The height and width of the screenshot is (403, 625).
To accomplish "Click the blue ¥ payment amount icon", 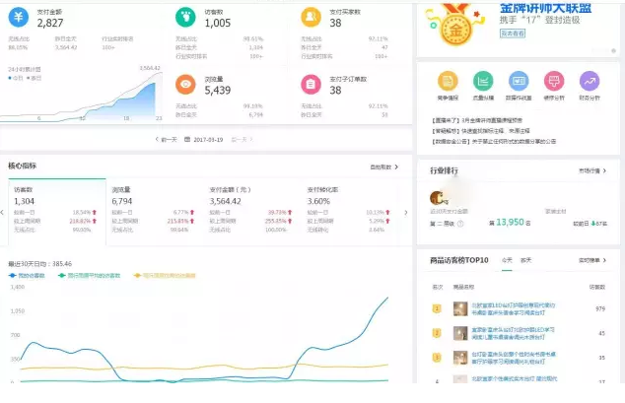I will (x=21, y=17).
